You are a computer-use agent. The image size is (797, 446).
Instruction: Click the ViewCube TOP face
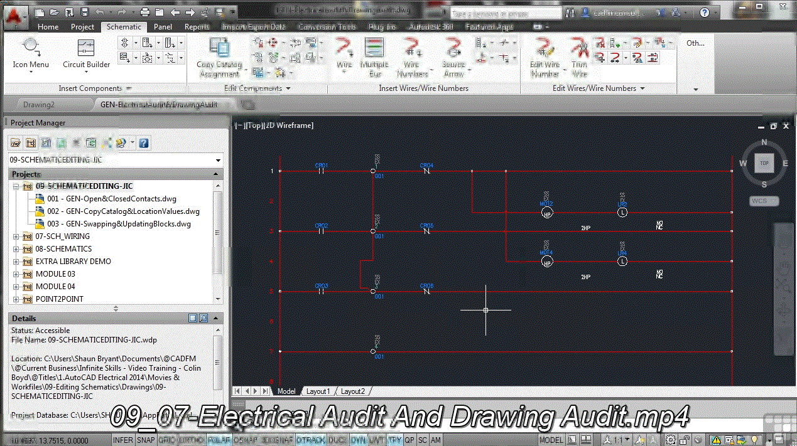[x=764, y=163]
